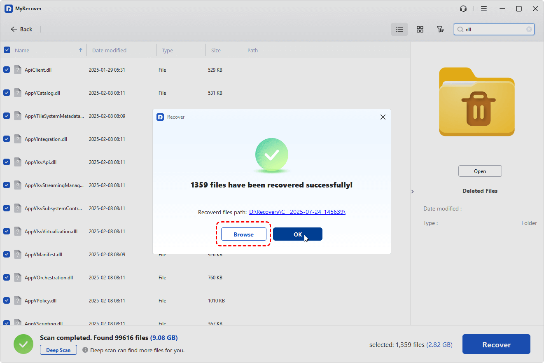Select the AppVIntegration.dll file name
Viewport: 544px width, 363px height.
(46, 139)
